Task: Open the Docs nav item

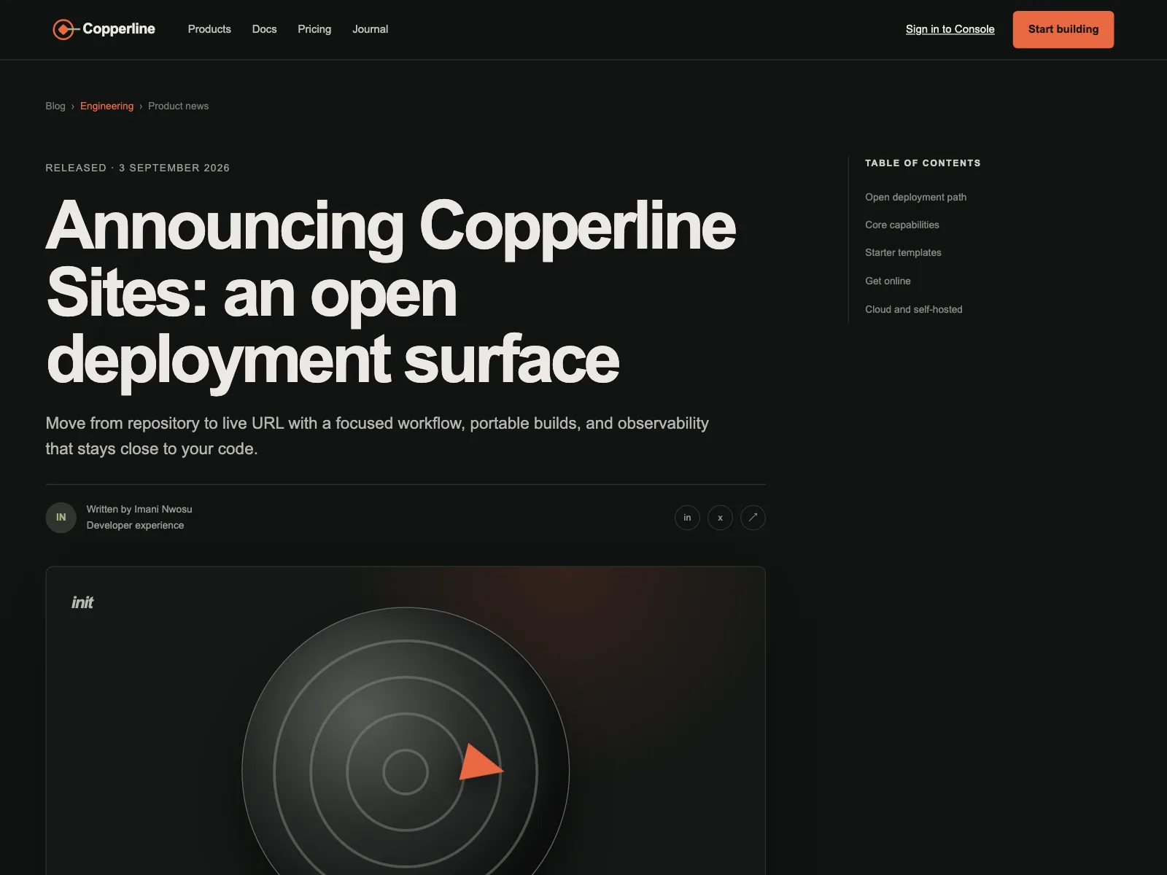Action: (x=264, y=29)
